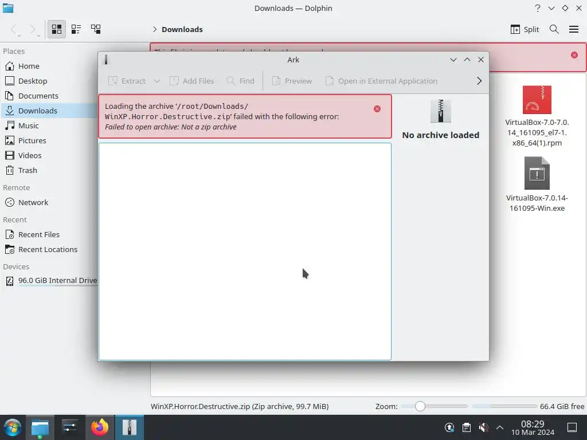Click inside the empty Ark file list

[x=245, y=252]
